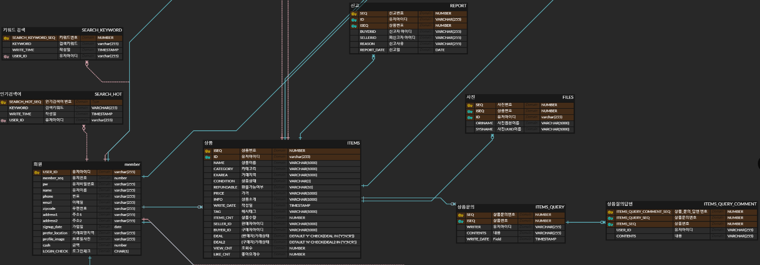This screenshot has height=265, width=760.
Task: Click the Domain field of PRICE row in ITEMS
Action: click(280, 193)
